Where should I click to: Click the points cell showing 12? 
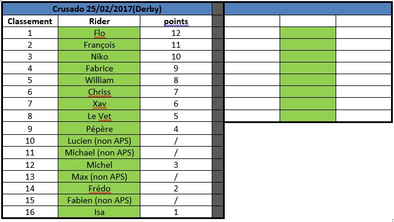[176, 33]
